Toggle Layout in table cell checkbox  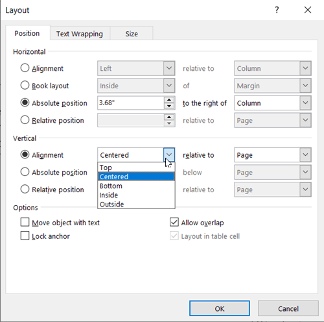(x=174, y=236)
